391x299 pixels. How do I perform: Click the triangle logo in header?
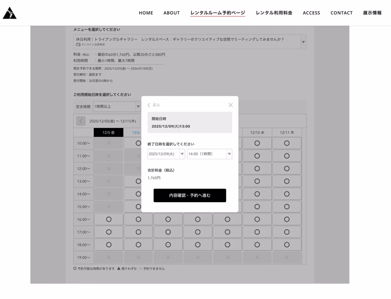[x=10, y=13]
